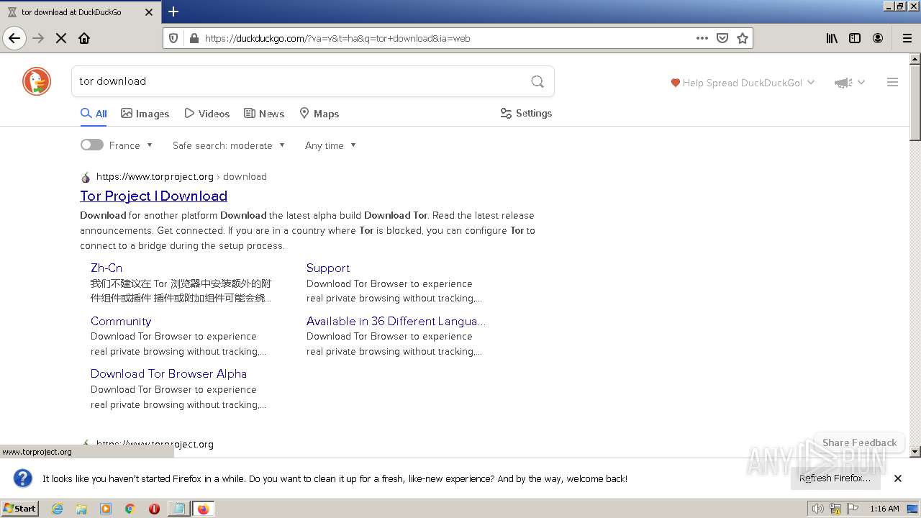Open the Start menu
This screenshot has height=518, width=921.
click(20, 509)
